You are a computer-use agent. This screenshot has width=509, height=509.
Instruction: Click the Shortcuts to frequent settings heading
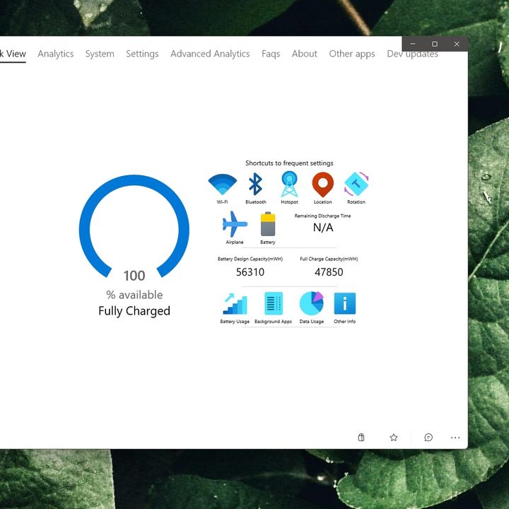click(289, 163)
